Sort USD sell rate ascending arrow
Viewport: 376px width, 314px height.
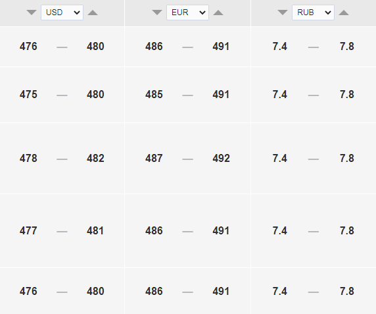pyautogui.click(x=93, y=13)
